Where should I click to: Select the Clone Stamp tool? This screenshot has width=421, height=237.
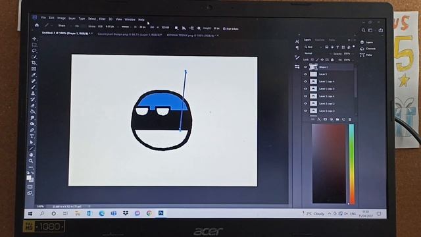[x=33, y=93]
